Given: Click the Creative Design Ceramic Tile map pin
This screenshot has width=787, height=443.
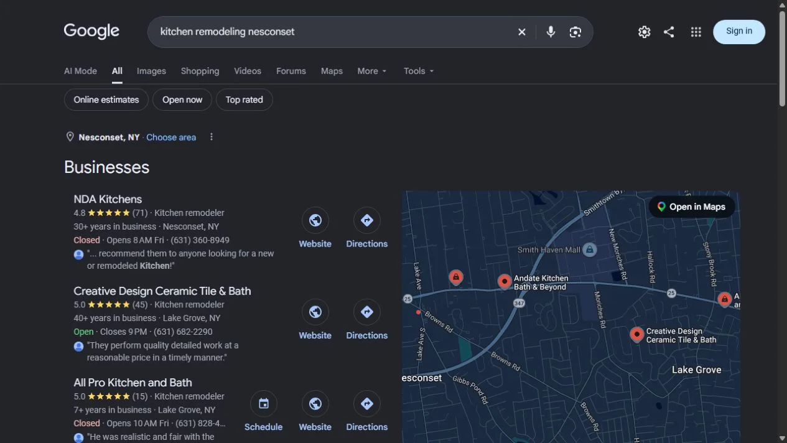Looking at the screenshot, I should [636, 335].
